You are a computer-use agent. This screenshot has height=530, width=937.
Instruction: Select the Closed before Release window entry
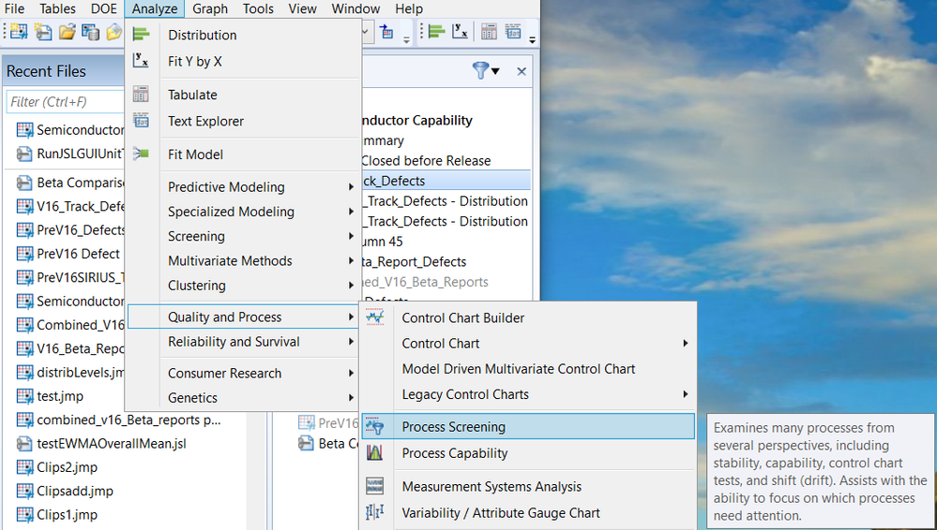[x=426, y=160]
